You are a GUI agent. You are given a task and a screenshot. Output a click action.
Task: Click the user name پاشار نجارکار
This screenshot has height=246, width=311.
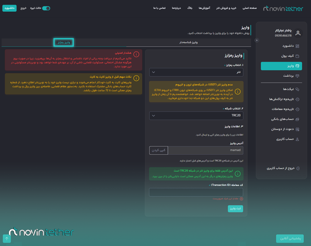click(283, 30)
